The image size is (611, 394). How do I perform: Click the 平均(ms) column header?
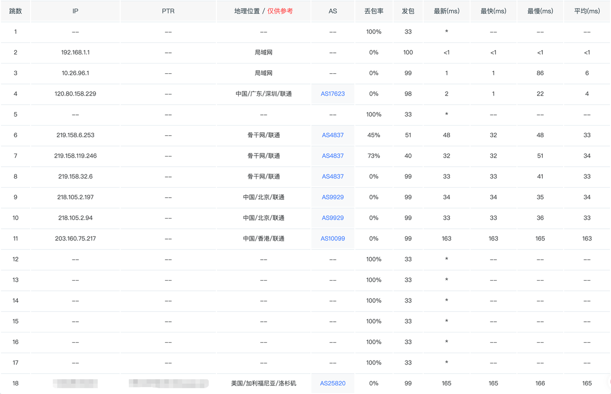pyautogui.click(x=587, y=11)
